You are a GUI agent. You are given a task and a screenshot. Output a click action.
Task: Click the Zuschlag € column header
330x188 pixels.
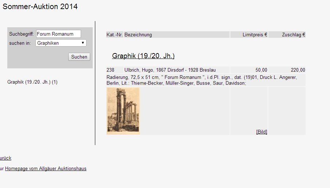(287, 35)
